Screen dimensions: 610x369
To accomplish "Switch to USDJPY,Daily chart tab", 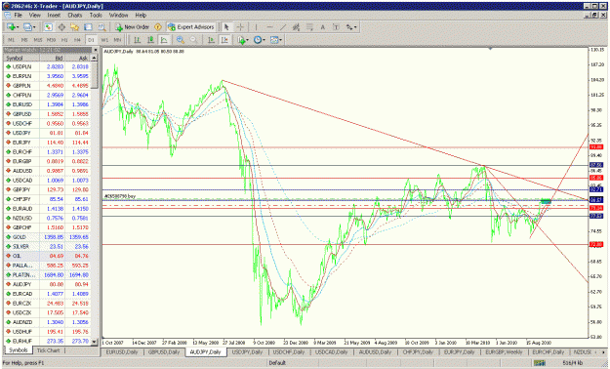I will 247,351.
